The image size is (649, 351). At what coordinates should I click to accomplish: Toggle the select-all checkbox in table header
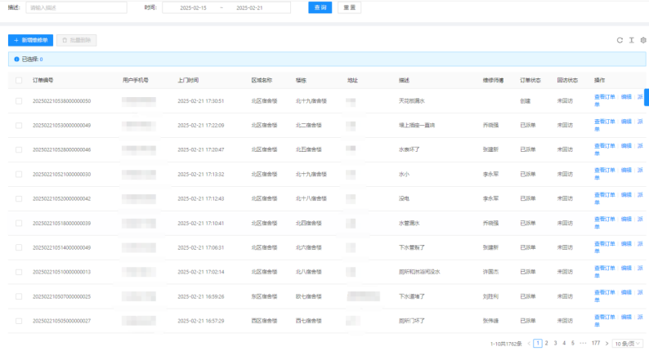pos(18,80)
